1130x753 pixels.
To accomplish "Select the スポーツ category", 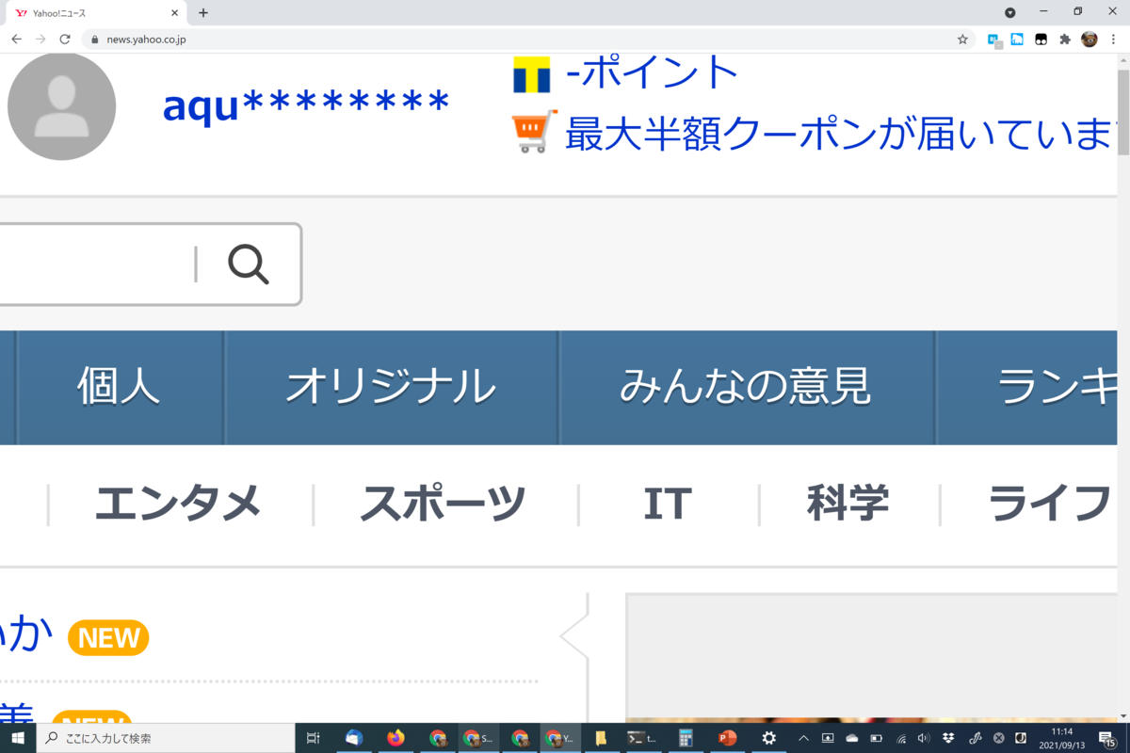I will 444,504.
